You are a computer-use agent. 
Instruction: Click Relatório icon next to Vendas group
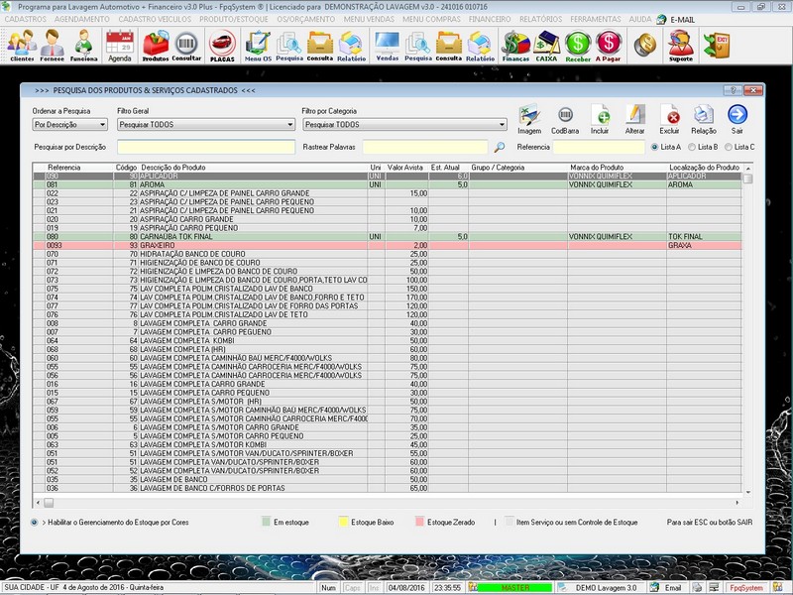(480, 46)
